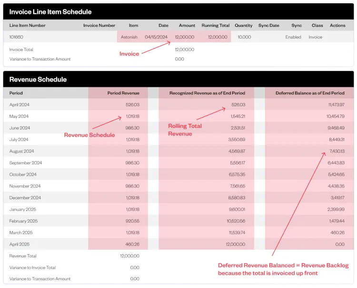Image resolution: width=357 pixels, height=288 pixels.
Task: Click the Invoice class cell
Action: click(x=315, y=37)
